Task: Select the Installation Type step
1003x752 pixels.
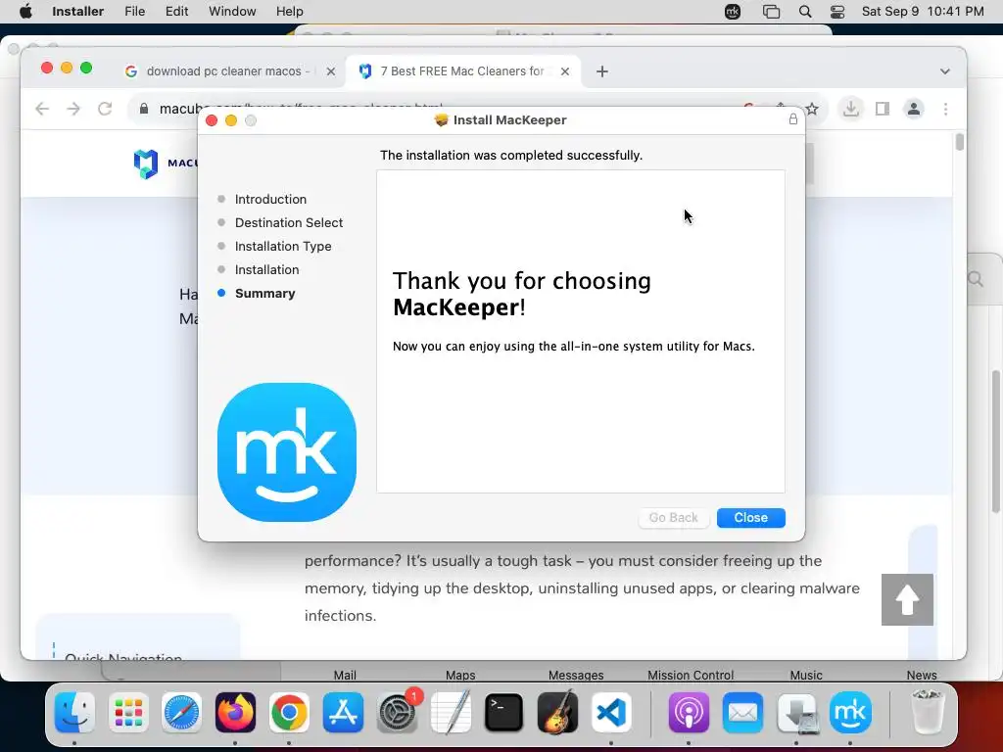Action: (283, 246)
